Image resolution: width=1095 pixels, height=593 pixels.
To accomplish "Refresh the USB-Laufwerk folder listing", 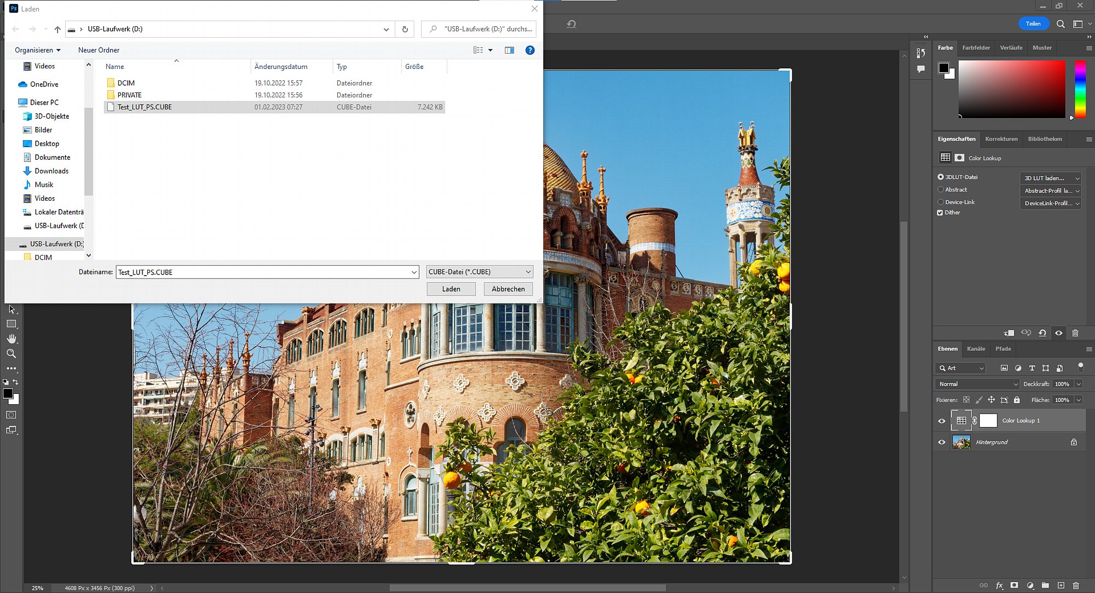I will (405, 29).
